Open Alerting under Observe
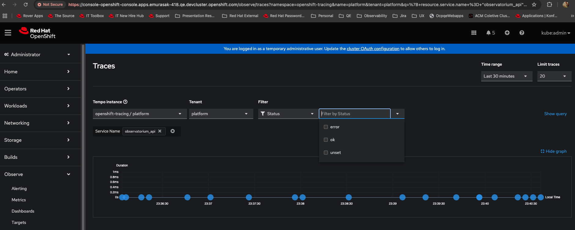 coord(19,188)
